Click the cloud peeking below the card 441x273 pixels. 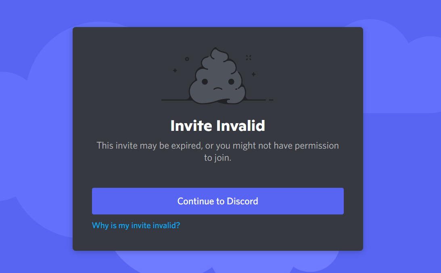(225, 262)
